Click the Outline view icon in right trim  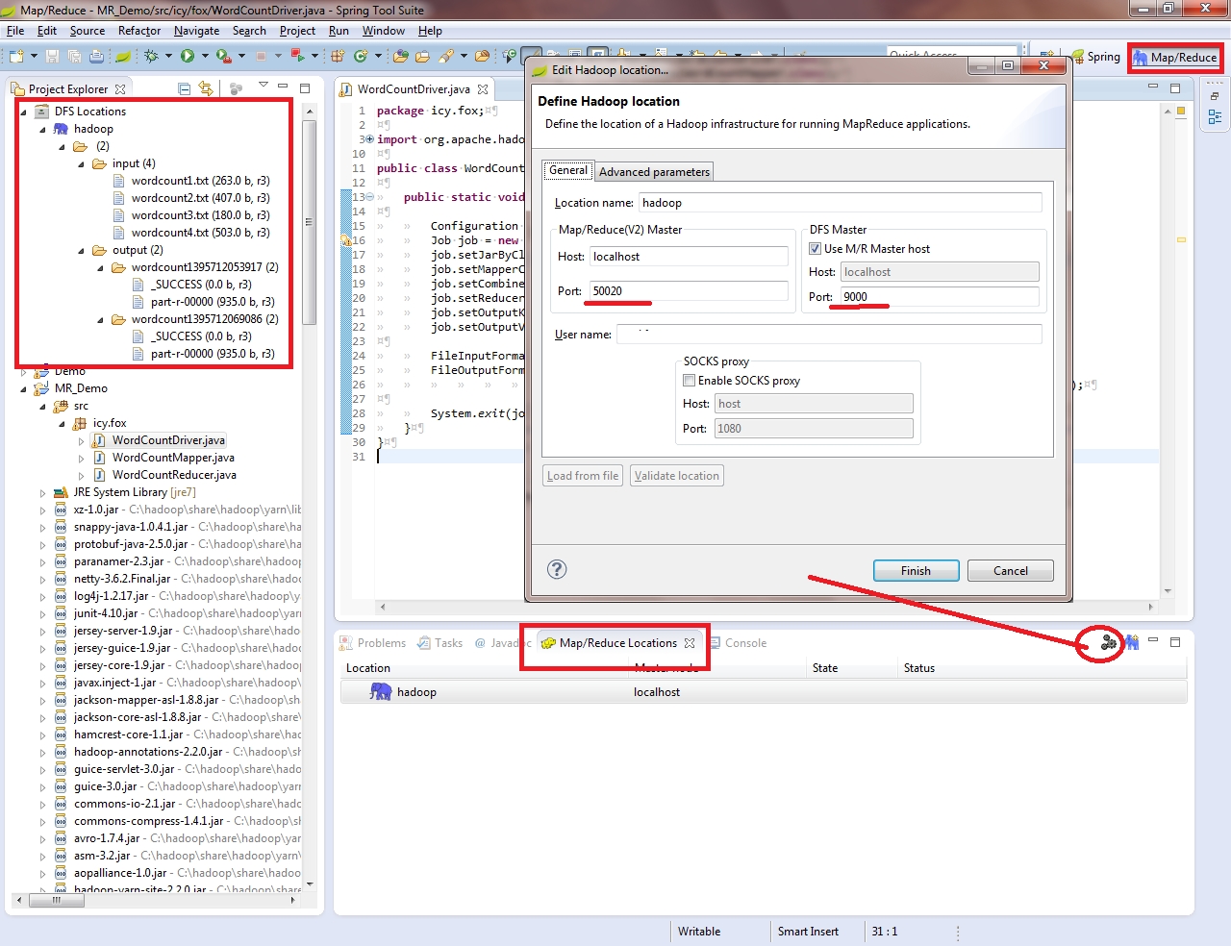click(1215, 117)
